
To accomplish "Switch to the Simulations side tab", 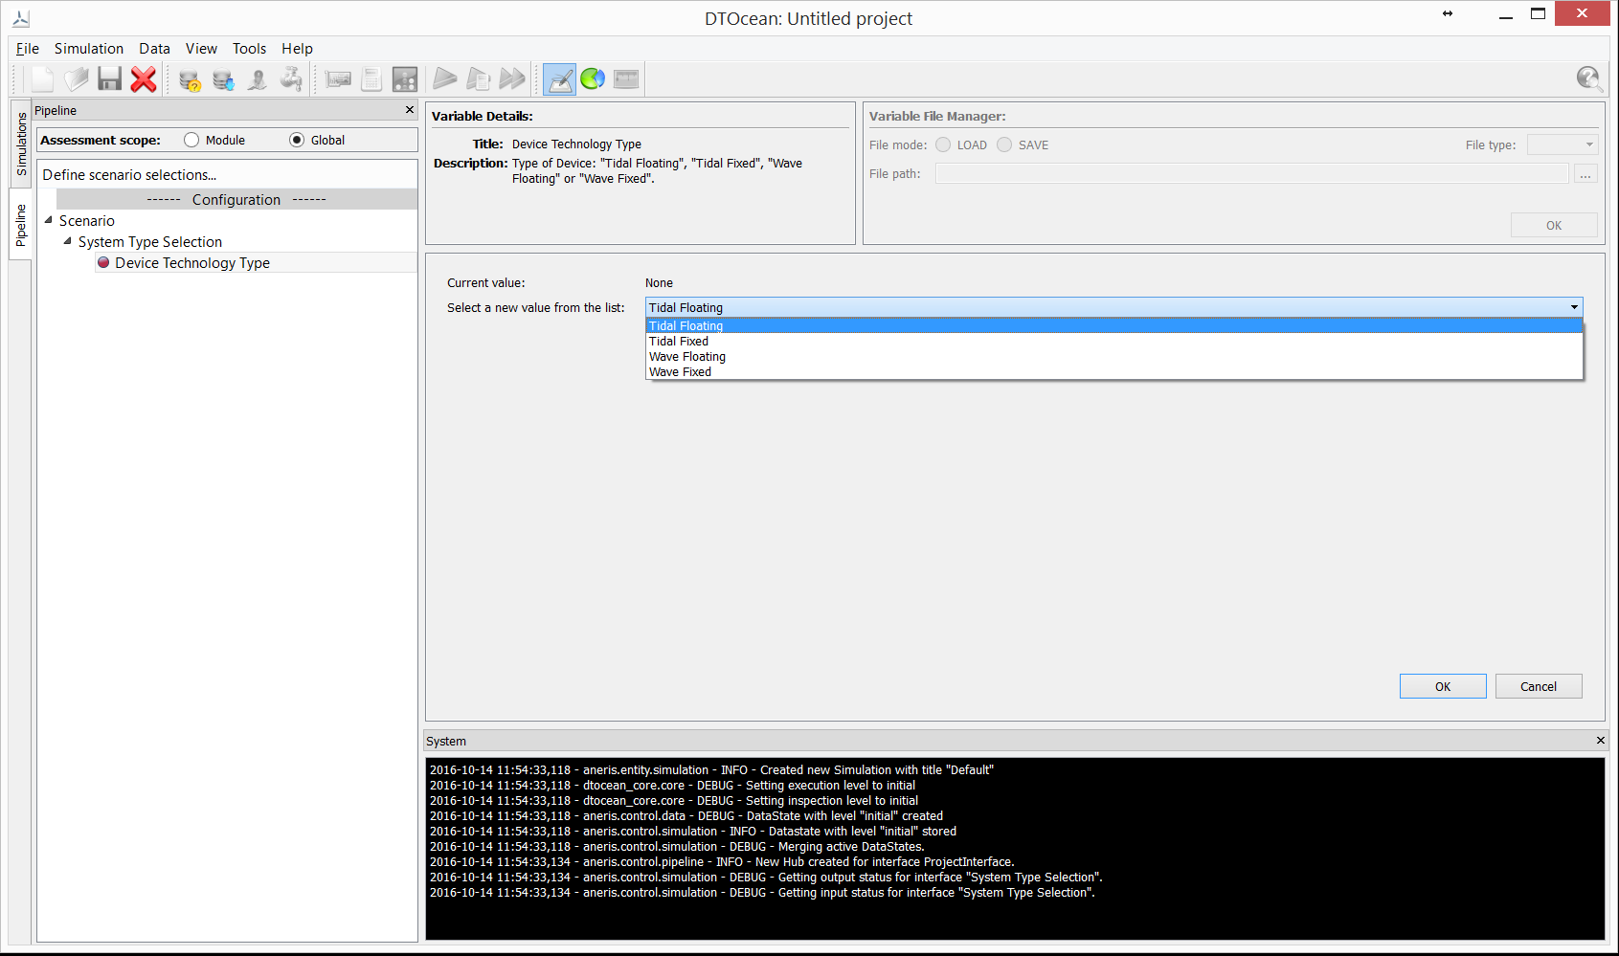I will [x=21, y=143].
